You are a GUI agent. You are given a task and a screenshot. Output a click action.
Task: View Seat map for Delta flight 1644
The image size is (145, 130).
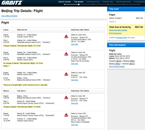pos(75,44)
